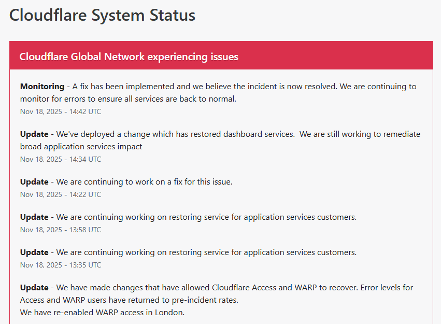Click the Update label for the 14:22 entry
The width and height of the screenshot is (441, 324).
click(x=34, y=182)
